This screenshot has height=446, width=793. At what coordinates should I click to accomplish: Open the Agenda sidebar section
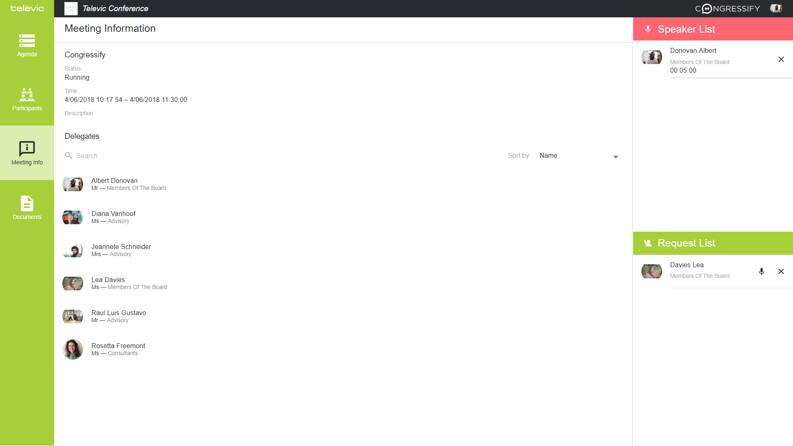pos(27,45)
